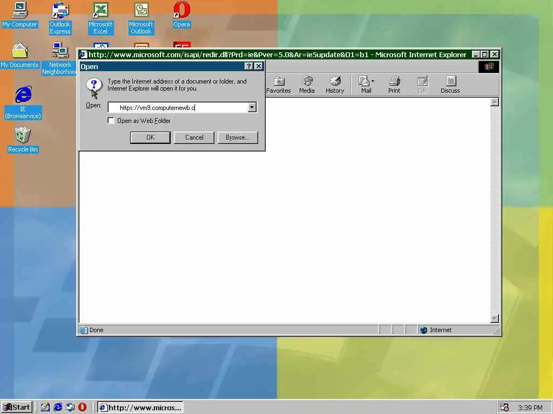Launch Opera from quick launch
Viewport: 553px width, 414px height.
(x=82, y=407)
